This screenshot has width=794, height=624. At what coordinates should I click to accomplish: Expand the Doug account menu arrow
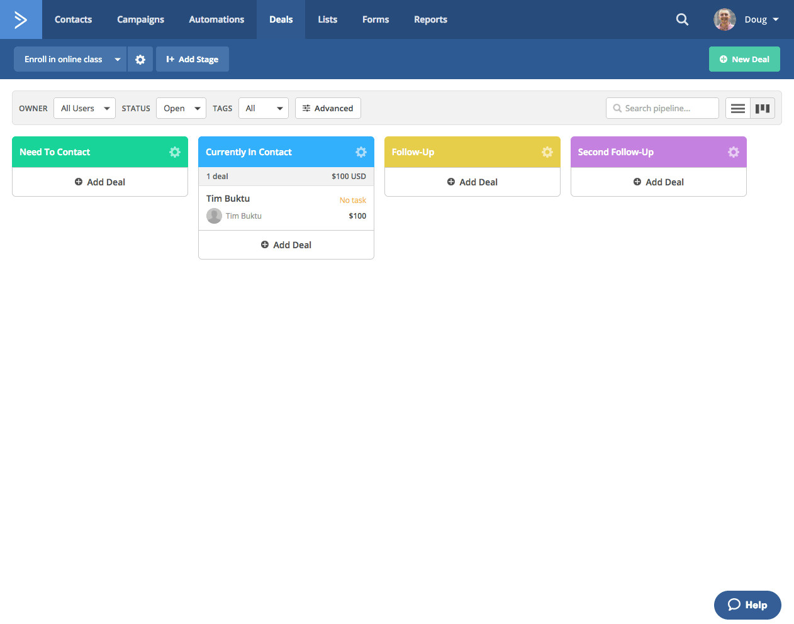[x=776, y=19]
